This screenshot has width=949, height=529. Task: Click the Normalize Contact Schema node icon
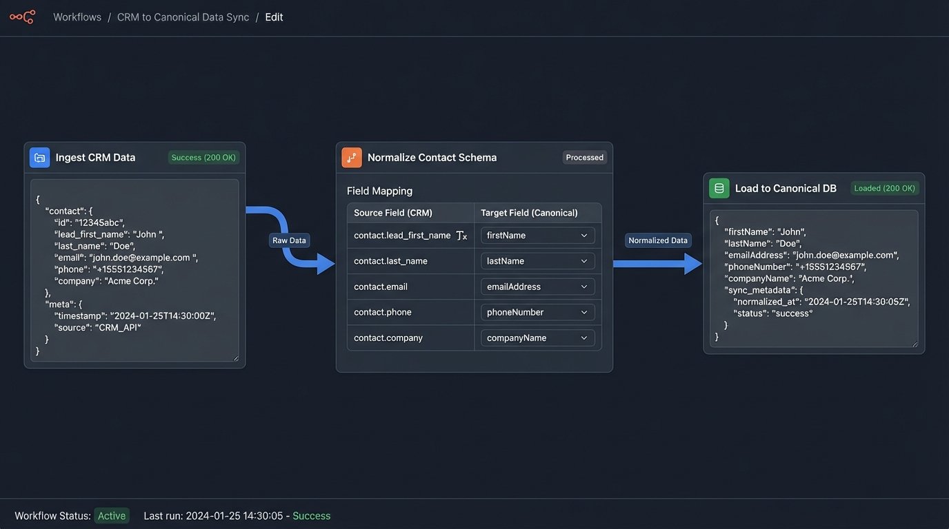[x=352, y=158]
